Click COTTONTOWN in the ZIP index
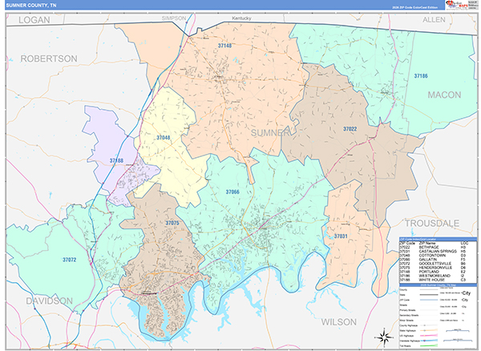This screenshot has width=481, height=351. (432, 256)
